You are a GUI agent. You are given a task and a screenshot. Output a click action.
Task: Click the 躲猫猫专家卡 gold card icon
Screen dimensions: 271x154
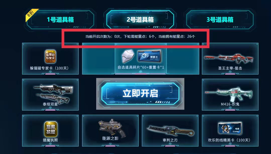pyautogui.click(x=50, y=56)
